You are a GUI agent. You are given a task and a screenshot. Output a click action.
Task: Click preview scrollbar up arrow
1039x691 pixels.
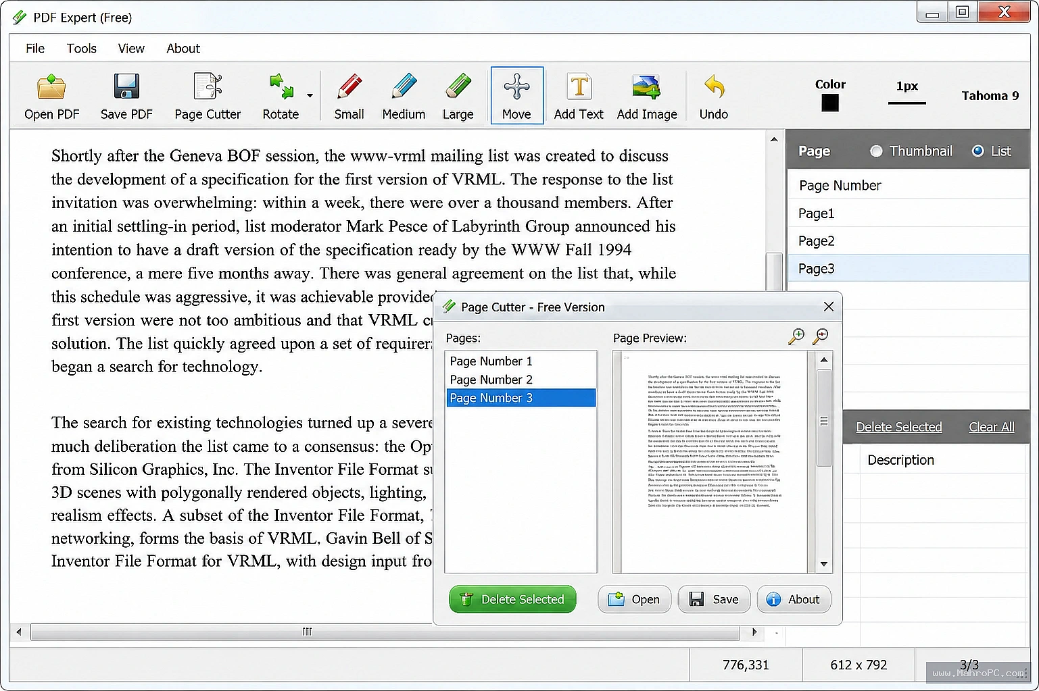(824, 359)
